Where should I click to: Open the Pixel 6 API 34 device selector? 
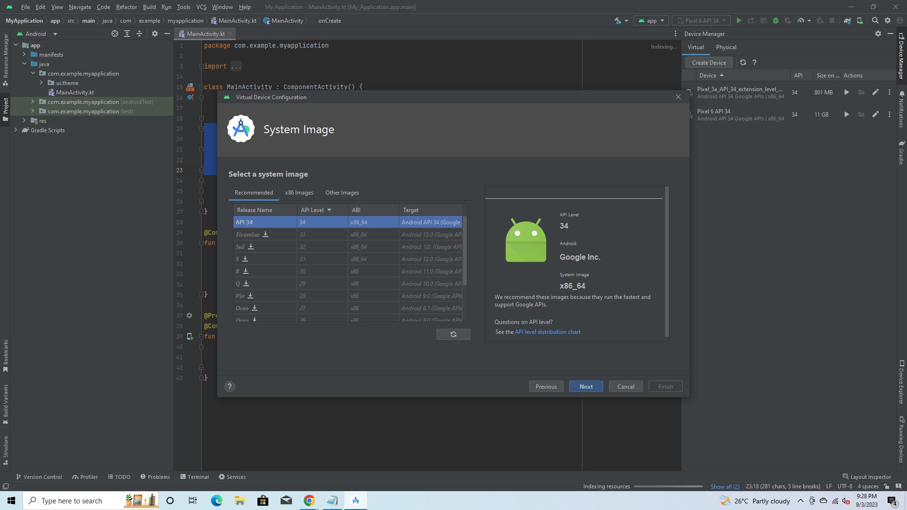702,21
